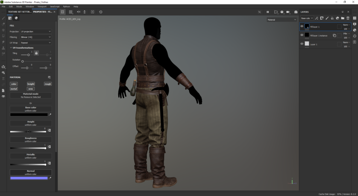
Task: Create a new folder in Layers panel
Action: pyautogui.click(x=343, y=18)
